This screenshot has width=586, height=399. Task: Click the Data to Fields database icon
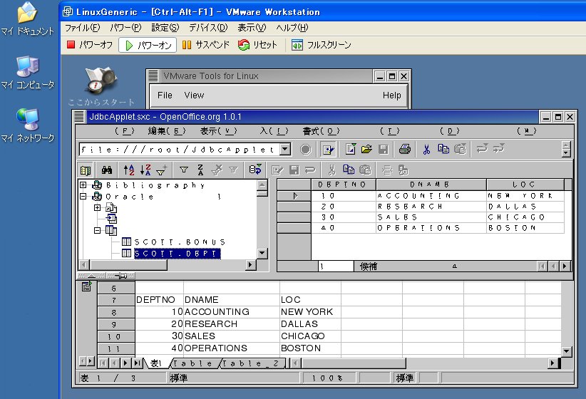[255, 170]
